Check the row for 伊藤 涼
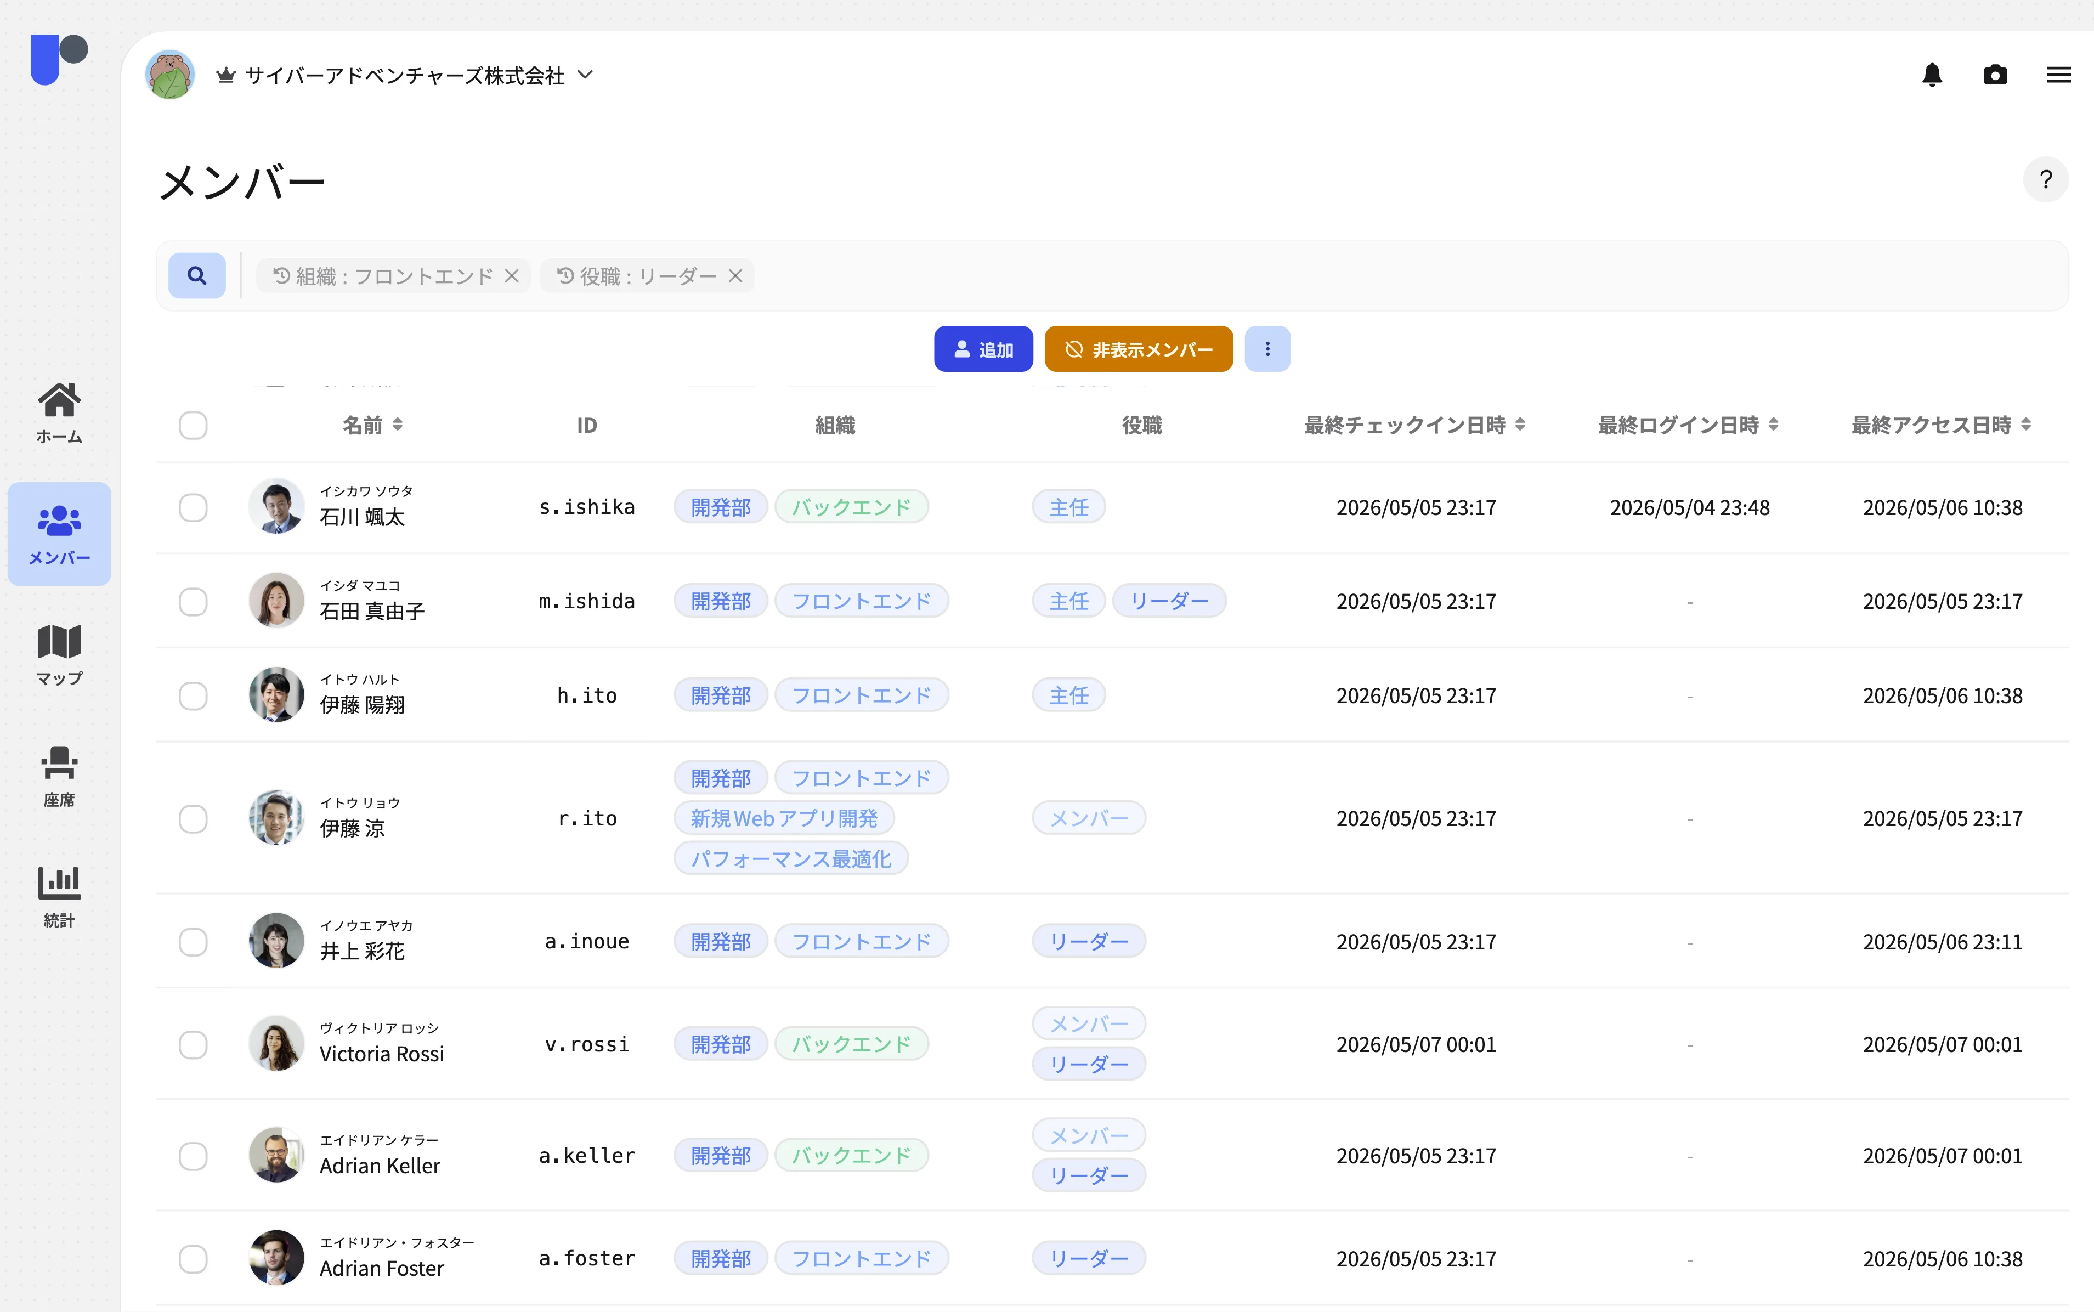This screenshot has height=1312, width=2094. pos(193,818)
